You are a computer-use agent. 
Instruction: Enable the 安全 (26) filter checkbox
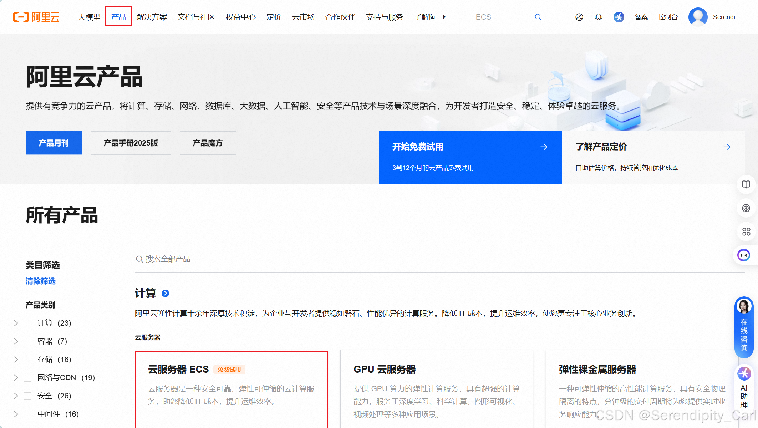pyautogui.click(x=27, y=396)
